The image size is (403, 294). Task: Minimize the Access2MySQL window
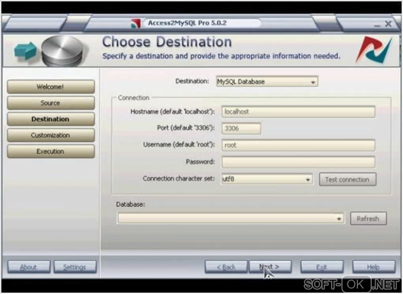coord(377,25)
